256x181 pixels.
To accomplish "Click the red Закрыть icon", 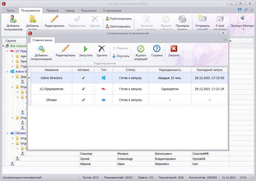I will pyautogui.click(x=174, y=49).
